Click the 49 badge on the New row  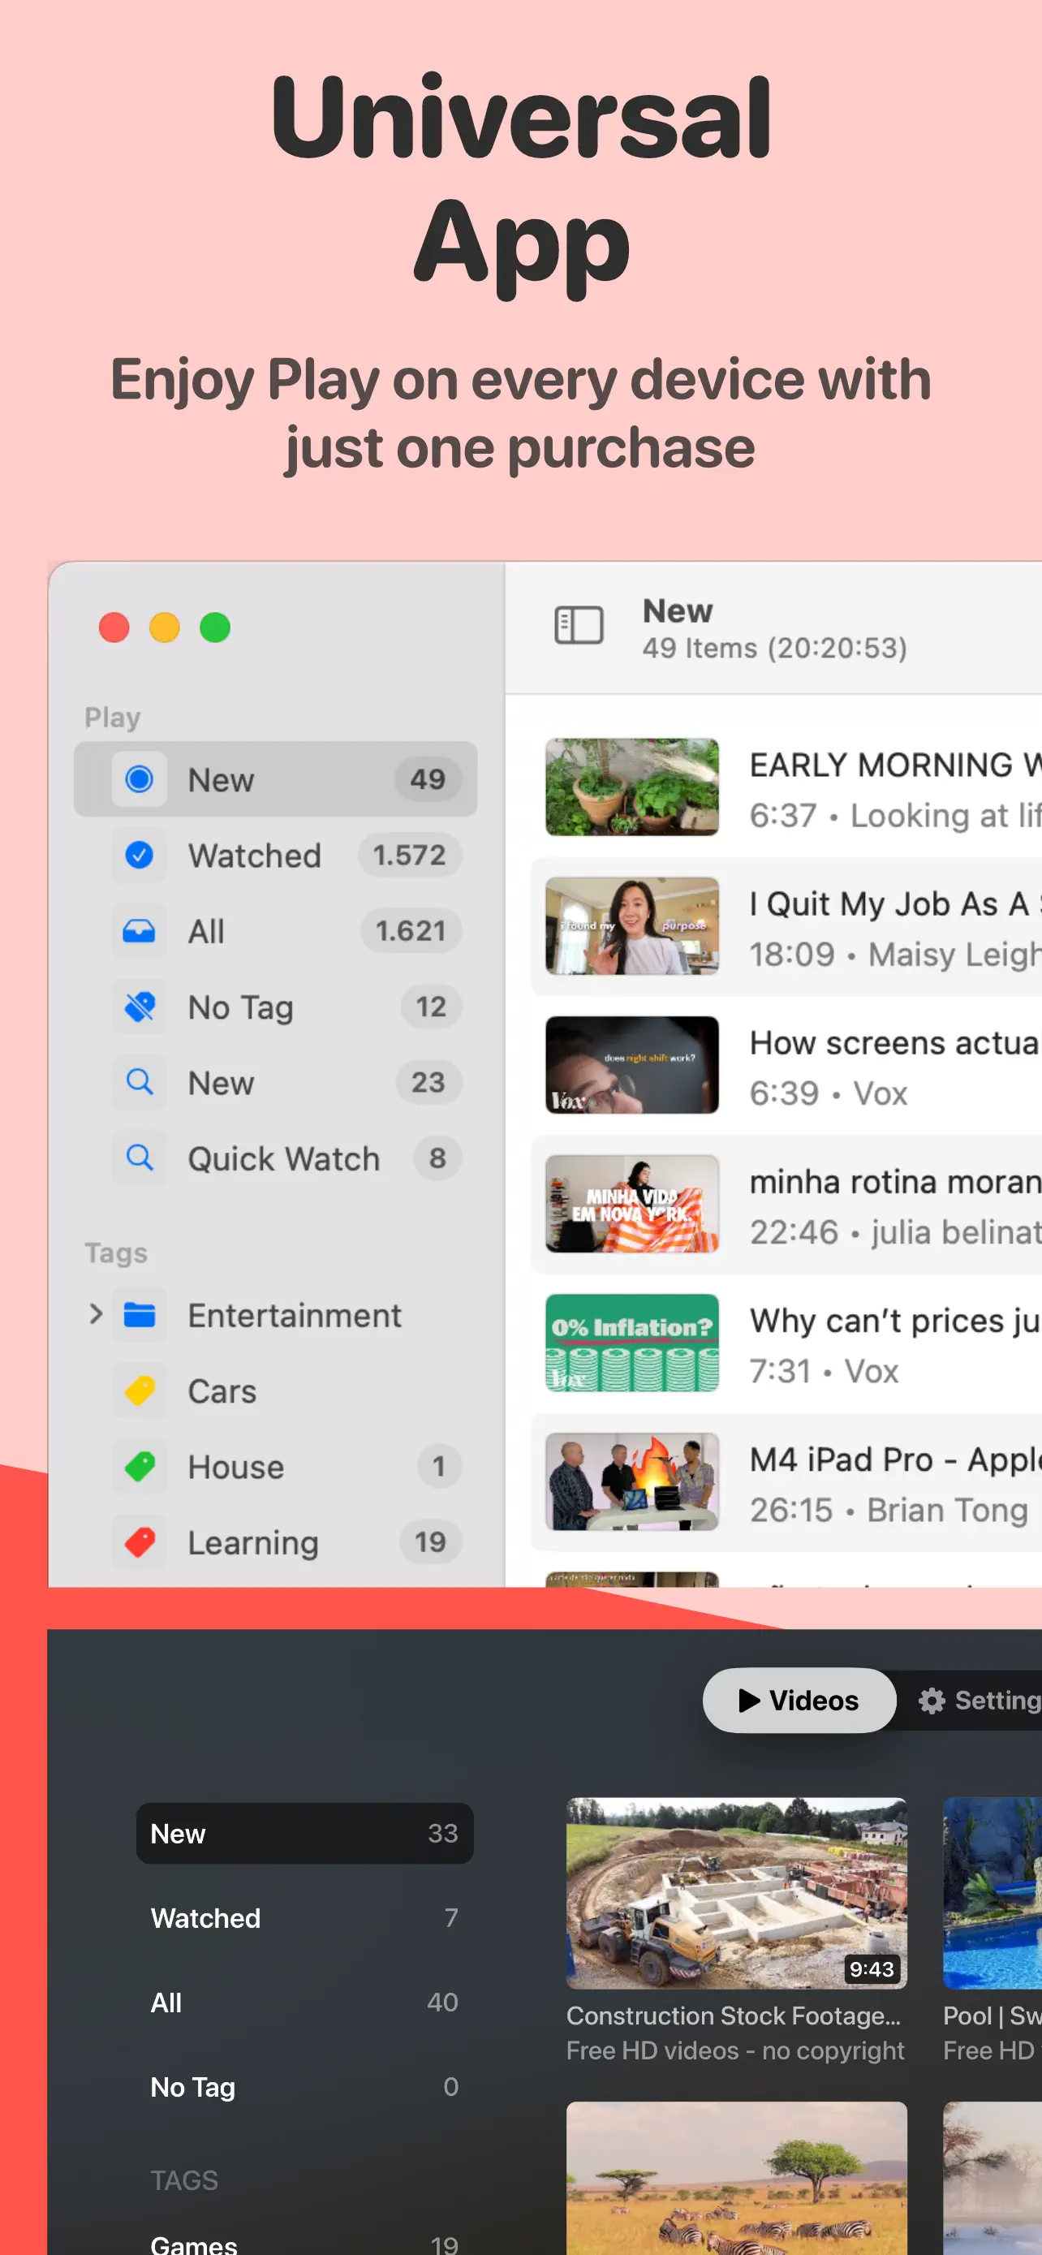428,779
